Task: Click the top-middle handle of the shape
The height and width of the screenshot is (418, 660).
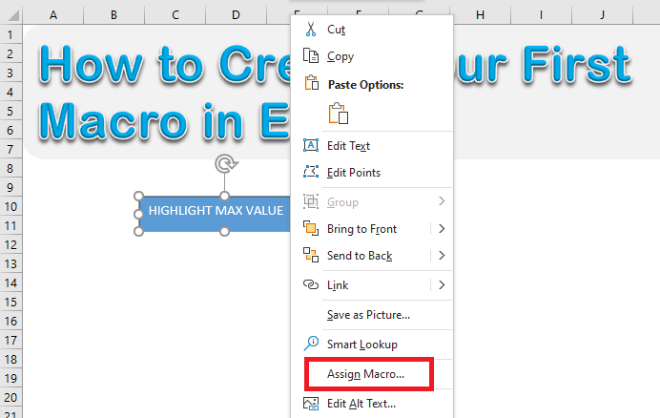Action: [x=225, y=196]
